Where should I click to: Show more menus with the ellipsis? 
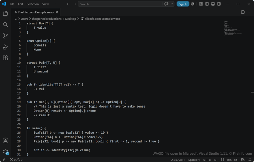[x=55, y=4]
